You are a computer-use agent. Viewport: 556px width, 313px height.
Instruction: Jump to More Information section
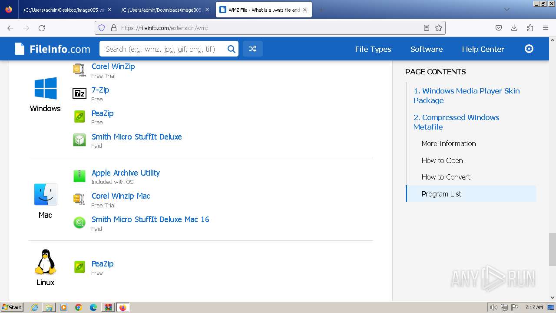coord(449,143)
